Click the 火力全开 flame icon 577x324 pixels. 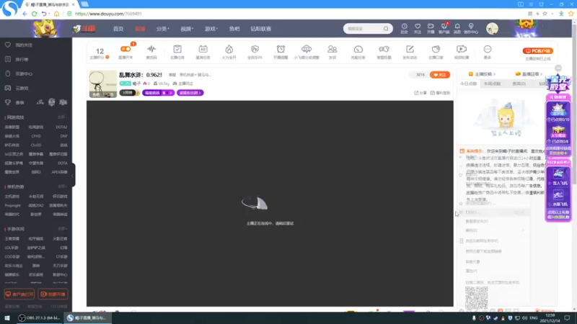[229, 49]
